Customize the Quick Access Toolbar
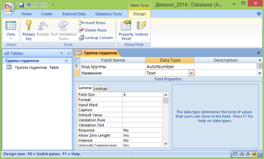Viewport: 264px width, 159px height. pos(53,5)
